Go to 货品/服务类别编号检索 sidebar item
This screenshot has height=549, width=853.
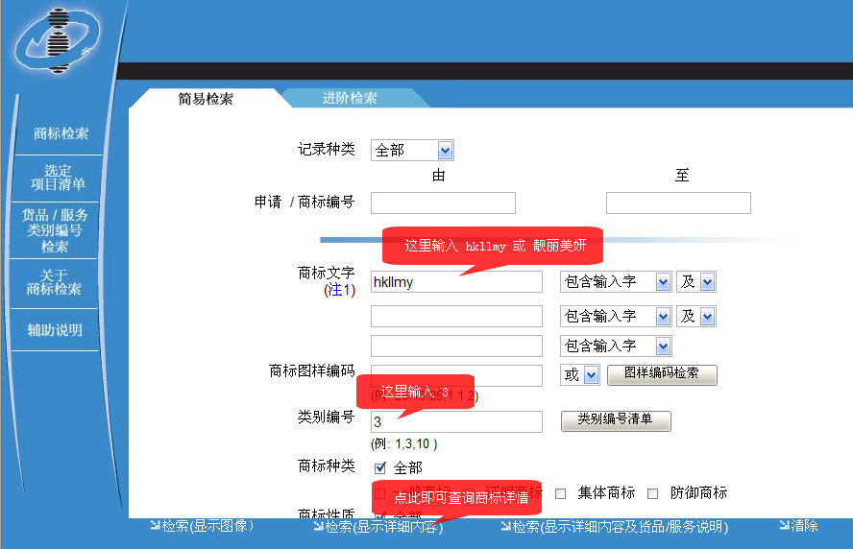click(x=55, y=230)
